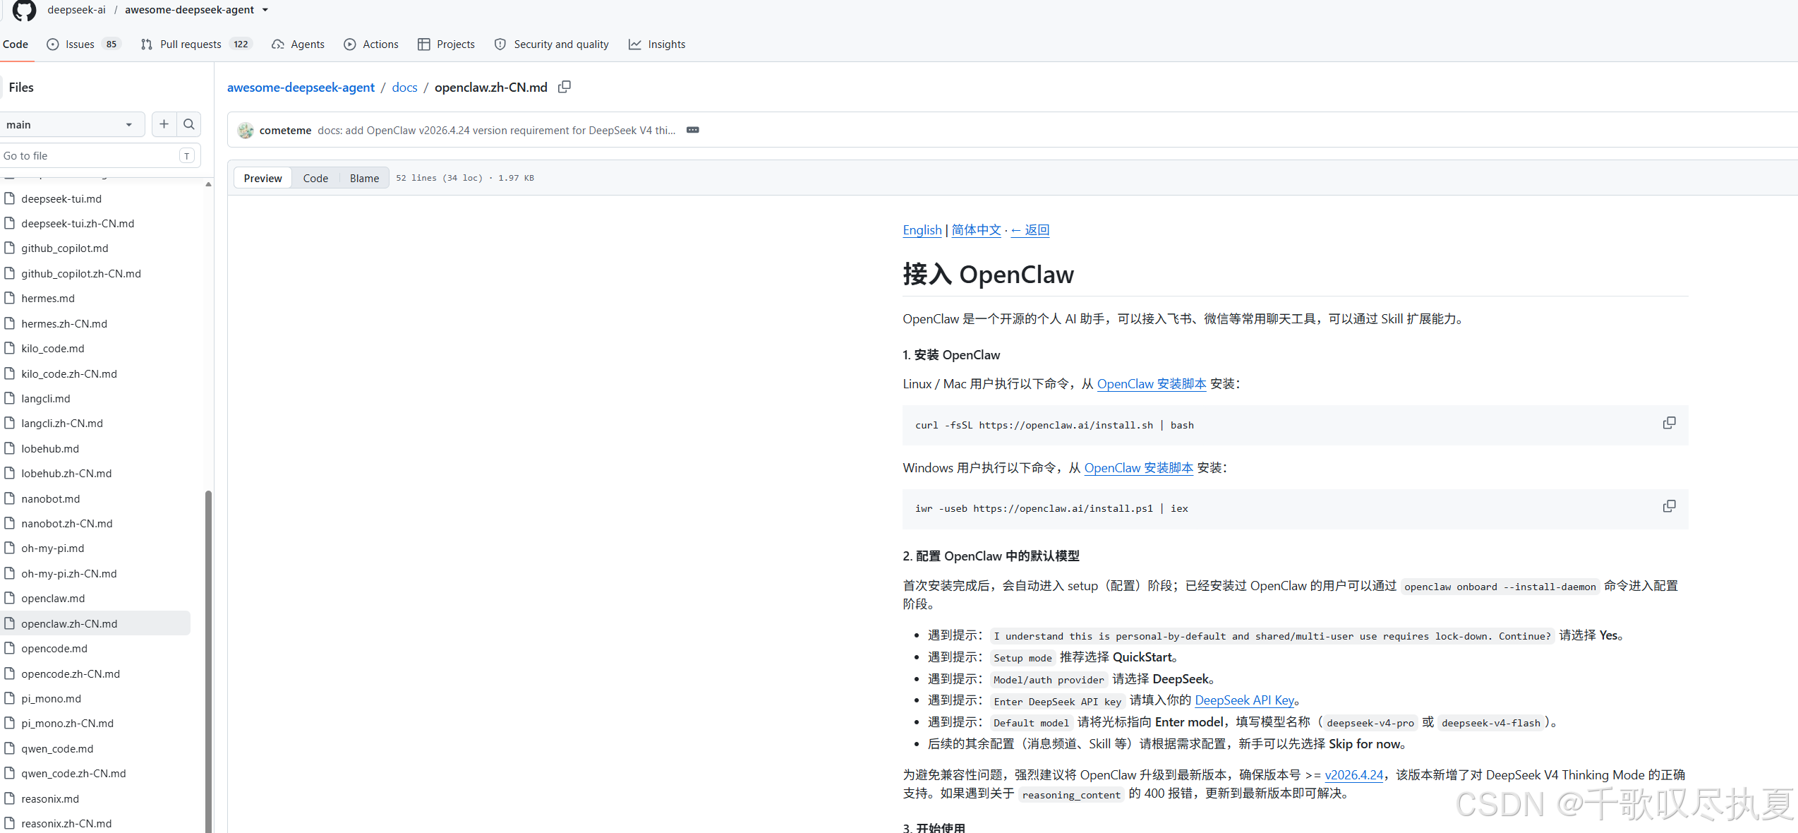Click awesome-deepseek-agent breadcrumb link
Image resolution: width=1798 pixels, height=833 pixels.
click(301, 87)
